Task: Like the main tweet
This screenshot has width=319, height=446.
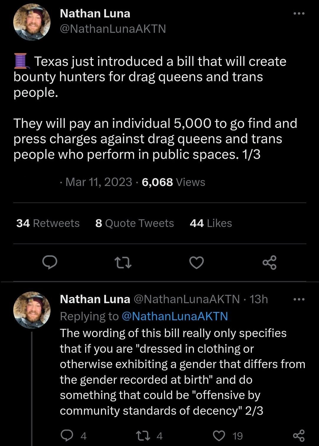Action: [196, 262]
